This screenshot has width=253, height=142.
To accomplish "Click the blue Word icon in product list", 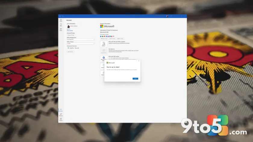I will pos(101,36).
